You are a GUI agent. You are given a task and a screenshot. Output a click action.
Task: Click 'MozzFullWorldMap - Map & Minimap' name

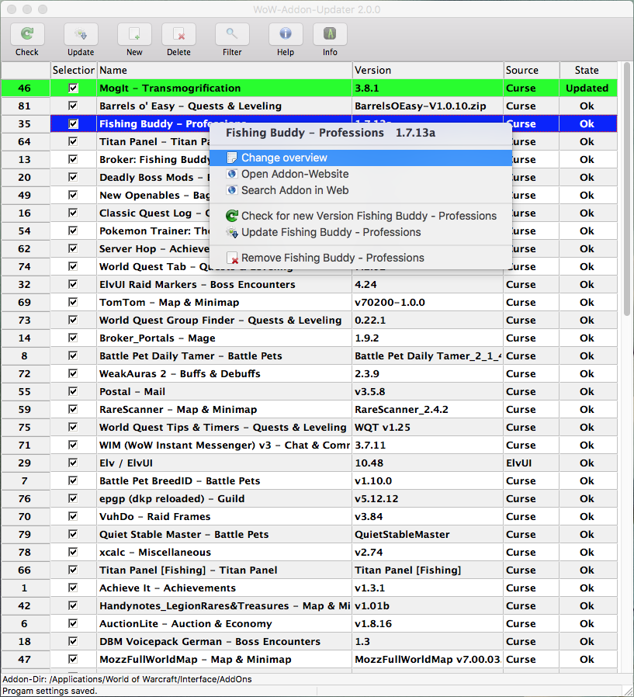[196, 659]
